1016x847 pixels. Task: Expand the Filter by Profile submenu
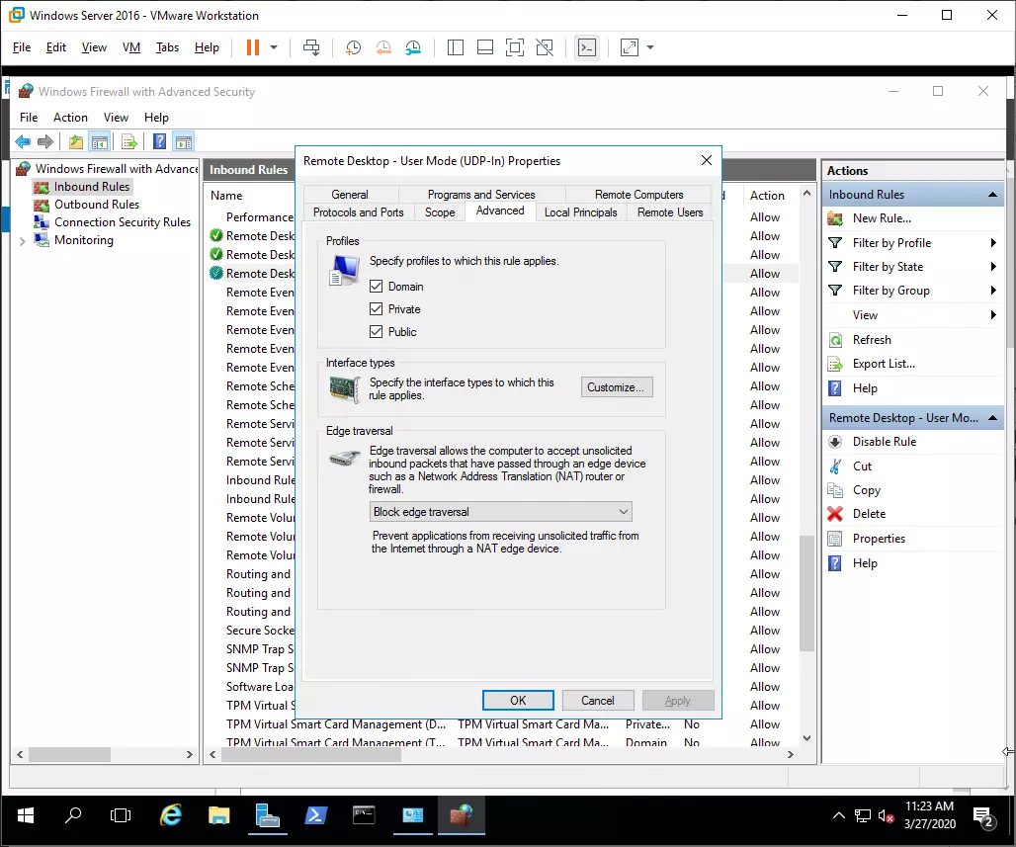(x=993, y=243)
